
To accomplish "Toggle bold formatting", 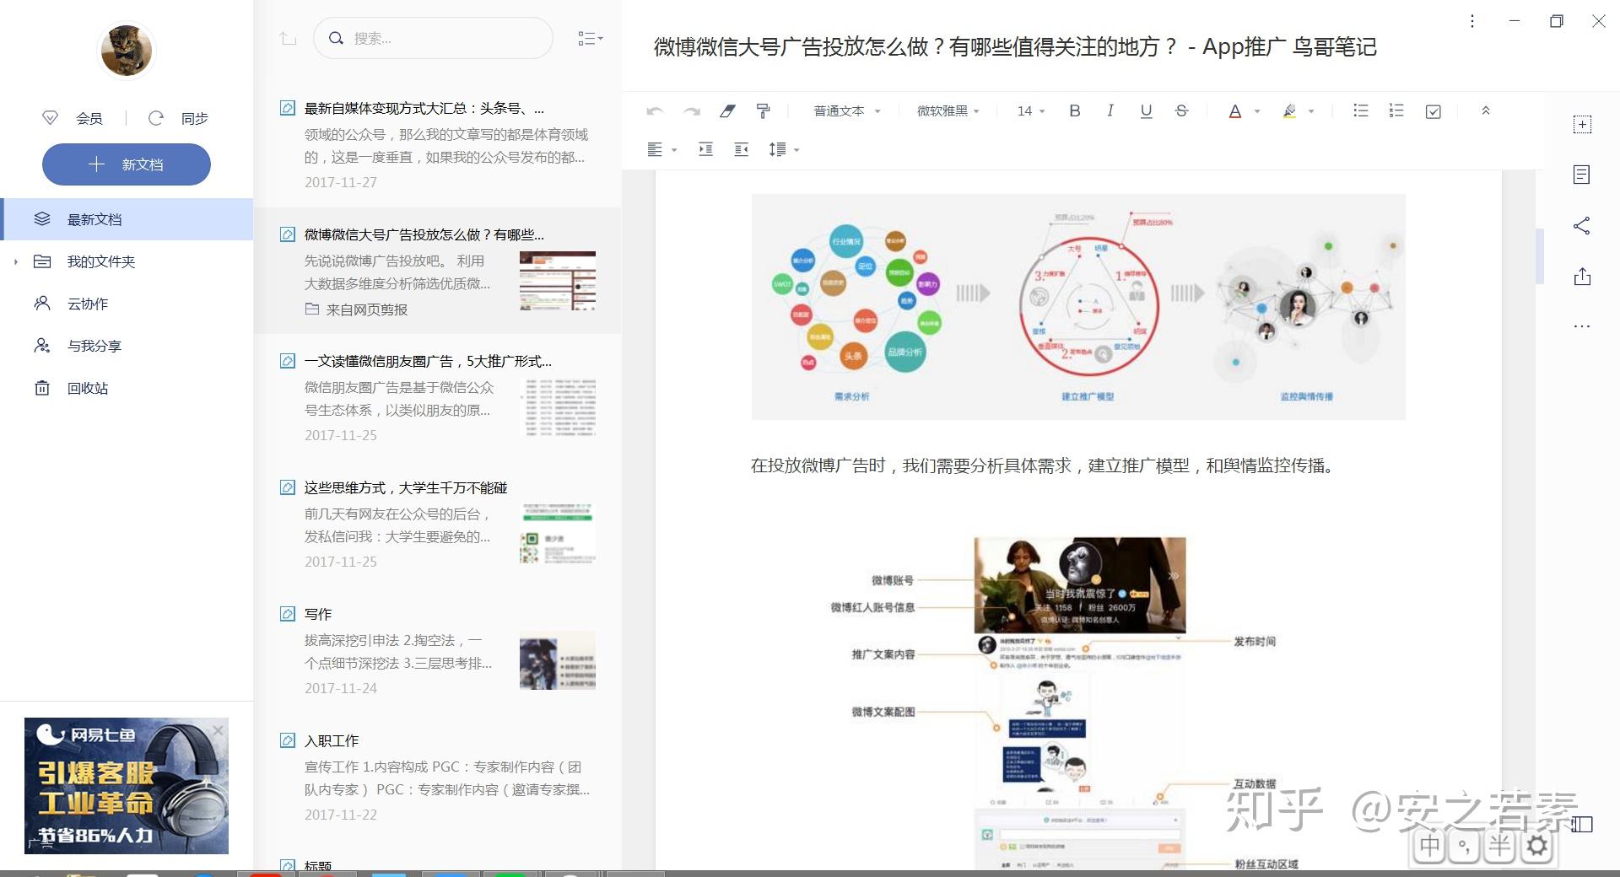I will 1074,110.
